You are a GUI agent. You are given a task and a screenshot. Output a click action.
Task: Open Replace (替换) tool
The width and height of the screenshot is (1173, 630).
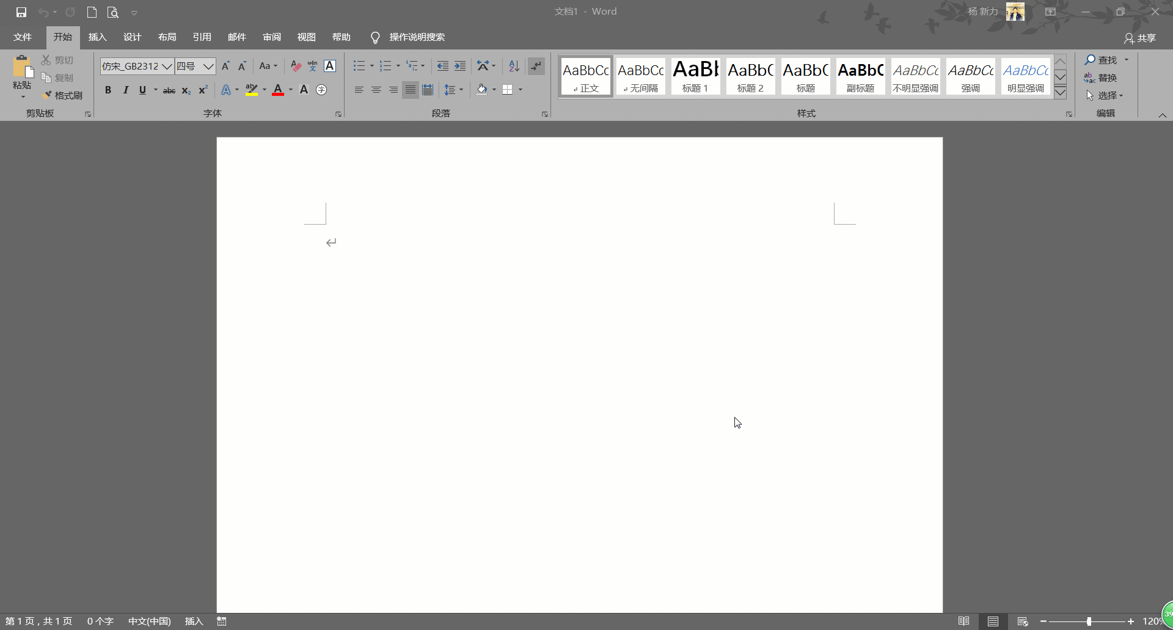click(1100, 78)
